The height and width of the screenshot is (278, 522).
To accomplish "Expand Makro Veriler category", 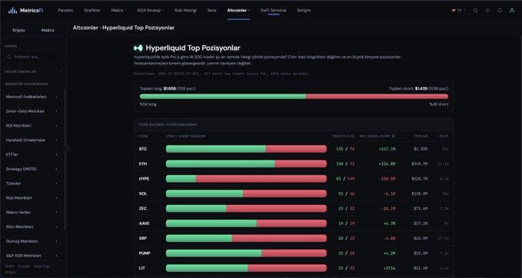I will point(32,212).
